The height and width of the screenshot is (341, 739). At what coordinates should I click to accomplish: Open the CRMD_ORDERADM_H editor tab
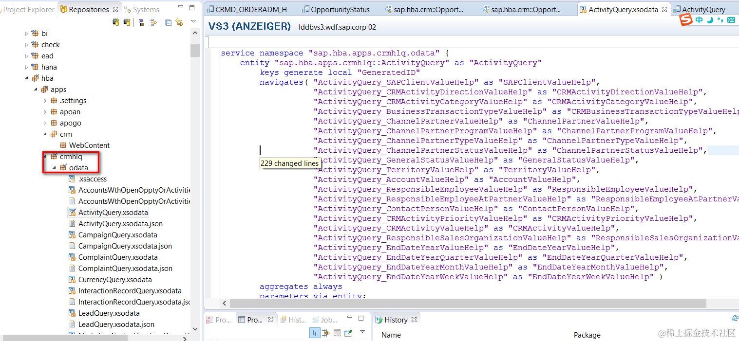tap(247, 9)
